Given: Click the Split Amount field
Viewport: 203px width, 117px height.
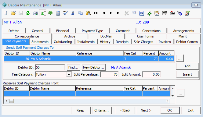Looking at the screenshot, I should coord(151,74).
